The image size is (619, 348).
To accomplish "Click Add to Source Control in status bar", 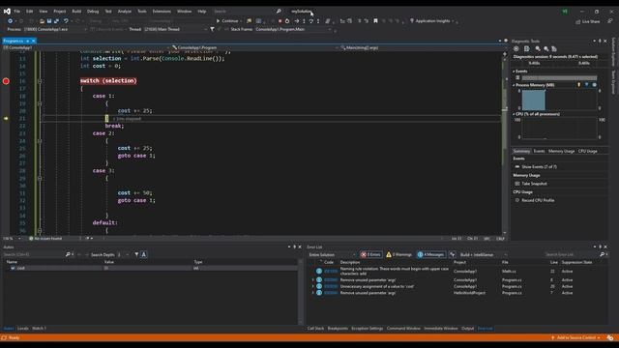I will (576, 337).
